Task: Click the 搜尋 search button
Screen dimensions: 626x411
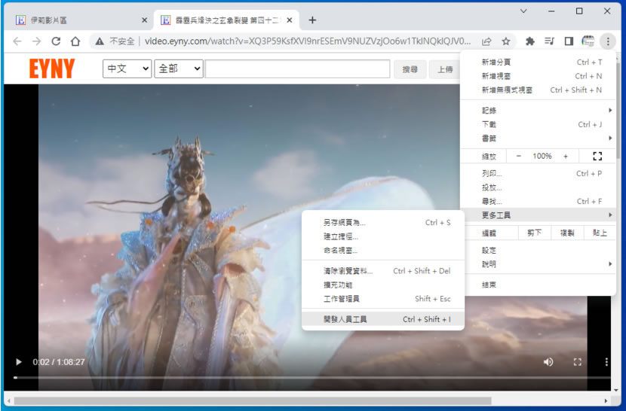Action: click(410, 69)
